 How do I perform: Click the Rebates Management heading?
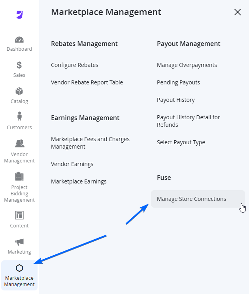pos(84,44)
